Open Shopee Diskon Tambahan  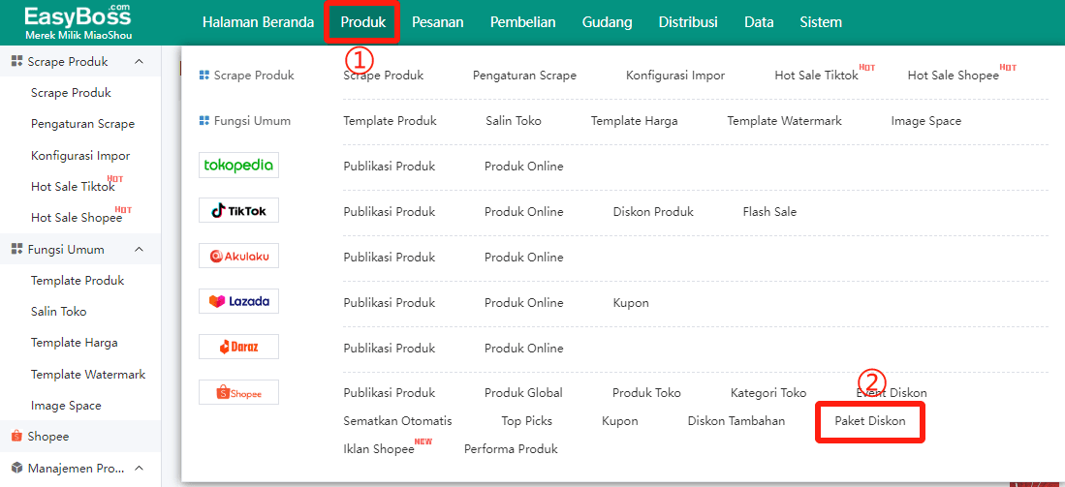point(736,420)
